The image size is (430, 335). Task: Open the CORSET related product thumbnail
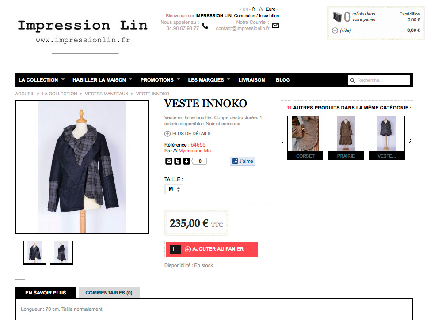pos(305,138)
